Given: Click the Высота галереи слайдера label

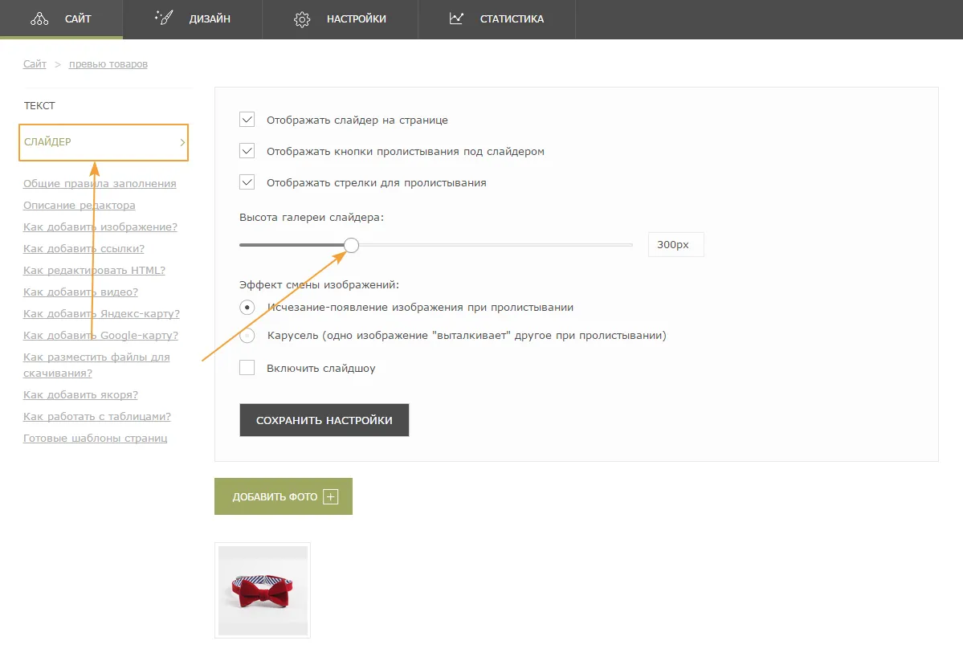Looking at the screenshot, I should click(312, 217).
